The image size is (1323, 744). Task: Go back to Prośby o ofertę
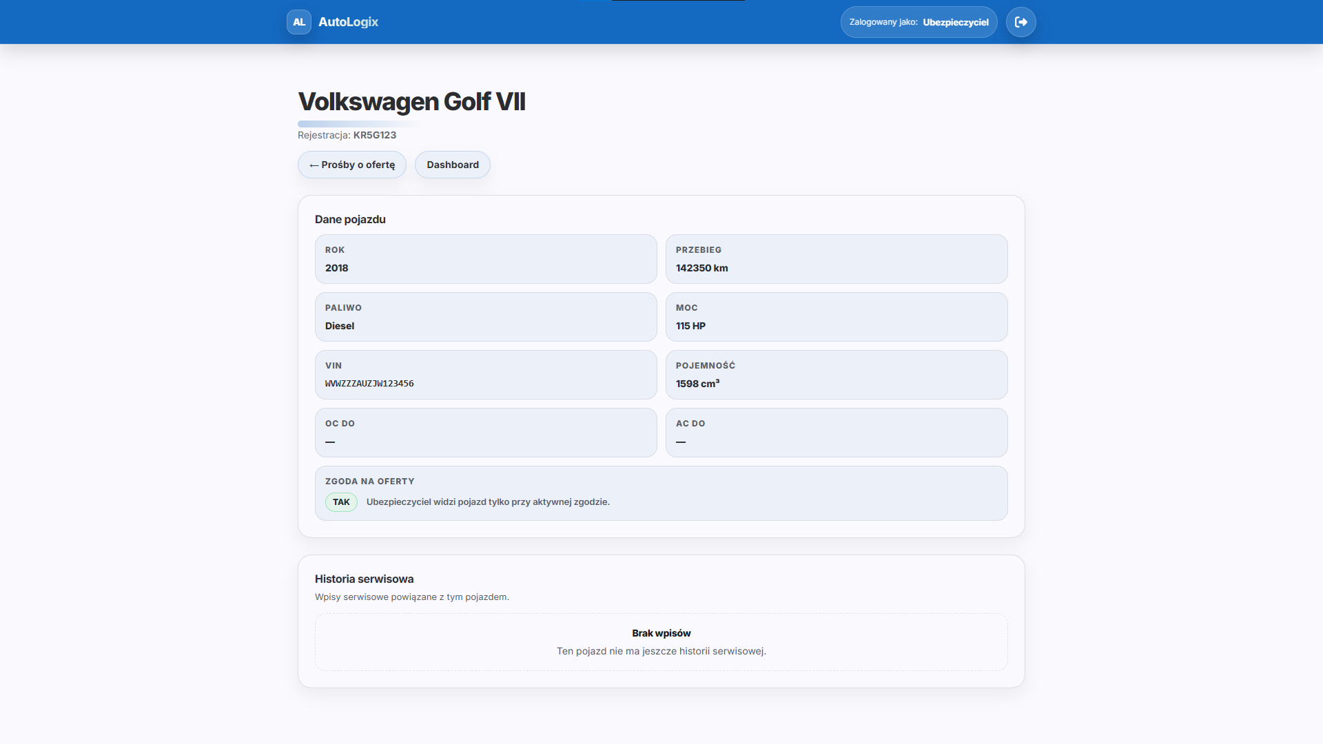(x=352, y=165)
